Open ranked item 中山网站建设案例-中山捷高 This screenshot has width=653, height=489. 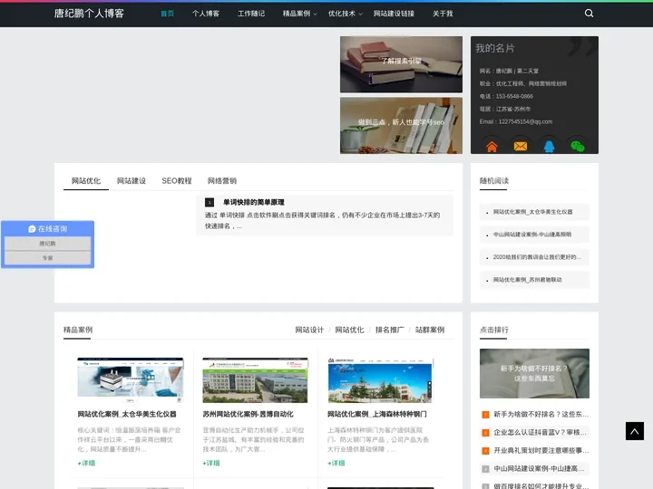click(x=540, y=469)
